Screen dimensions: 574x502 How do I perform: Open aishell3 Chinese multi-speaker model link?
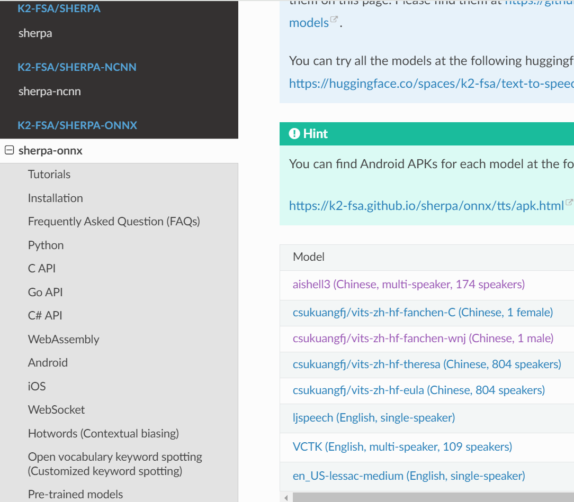(x=408, y=285)
